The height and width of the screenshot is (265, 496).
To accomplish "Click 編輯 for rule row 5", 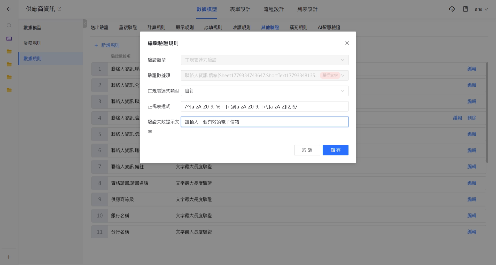I will point(472,134).
